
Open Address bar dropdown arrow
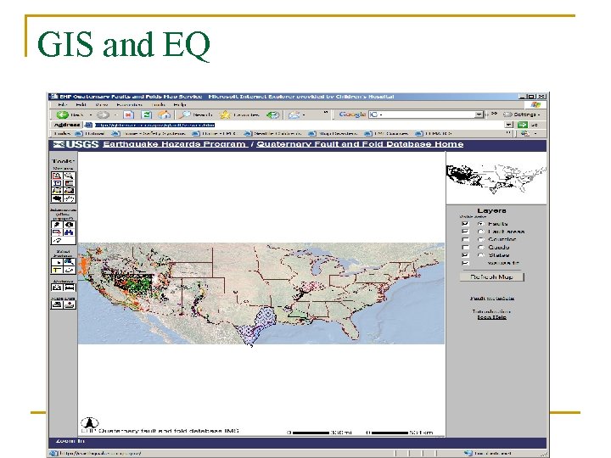(508, 125)
